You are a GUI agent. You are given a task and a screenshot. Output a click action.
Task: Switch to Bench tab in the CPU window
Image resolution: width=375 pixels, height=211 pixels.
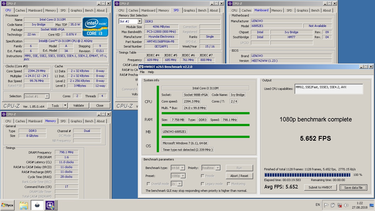pyautogui.click(x=89, y=10)
